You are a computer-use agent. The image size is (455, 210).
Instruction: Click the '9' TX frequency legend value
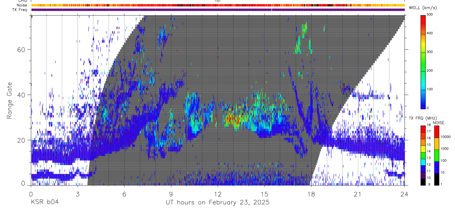[x=428, y=184]
